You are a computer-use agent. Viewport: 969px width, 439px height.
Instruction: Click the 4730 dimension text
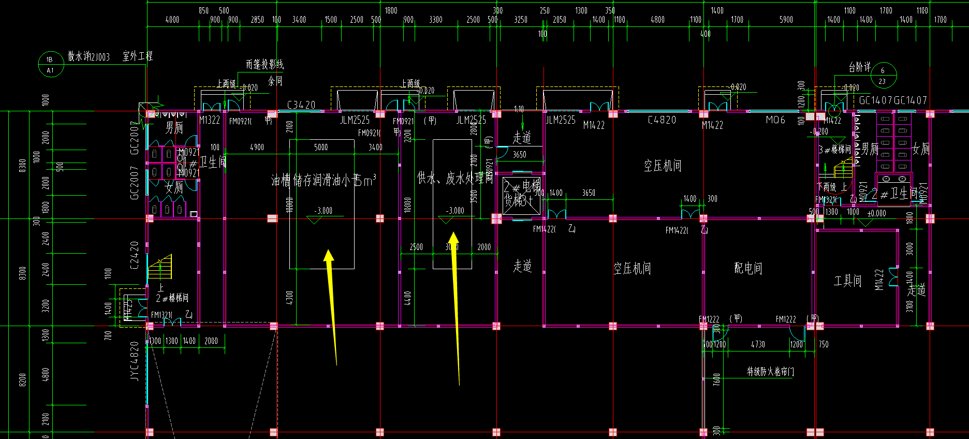tap(758, 344)
